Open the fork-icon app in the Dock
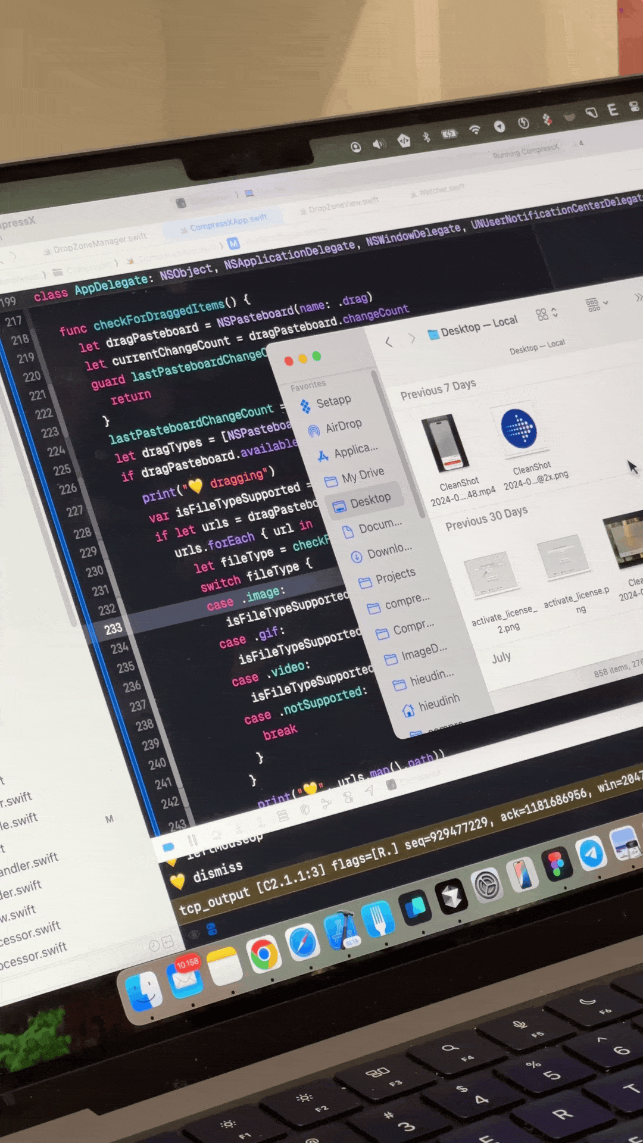 pyautogui.click(x=377, y=919)
